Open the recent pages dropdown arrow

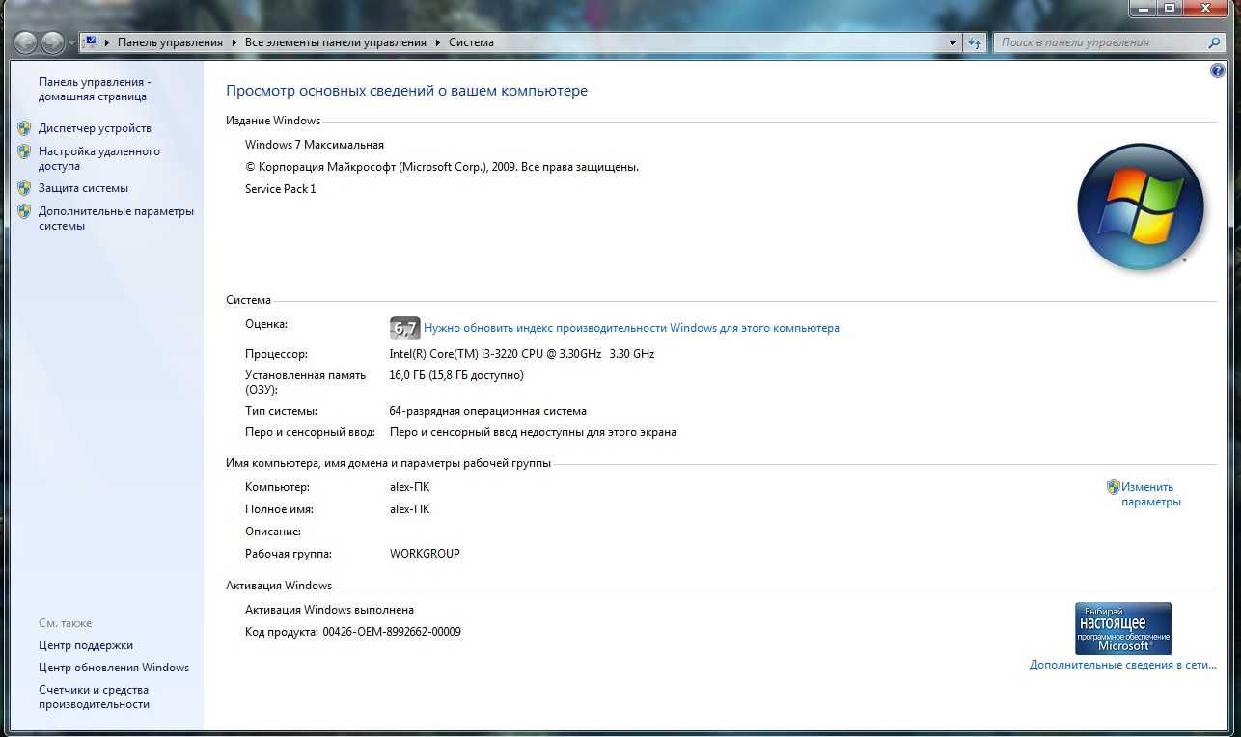[71, 43]
